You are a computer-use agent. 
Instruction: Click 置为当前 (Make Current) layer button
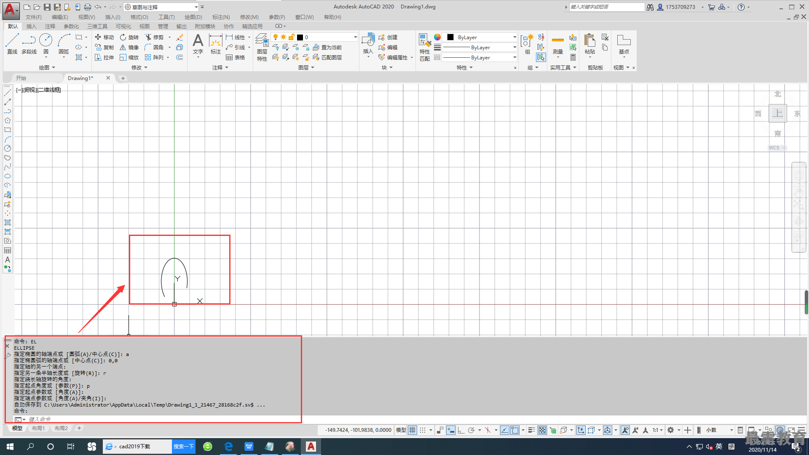tap(327, 47)
